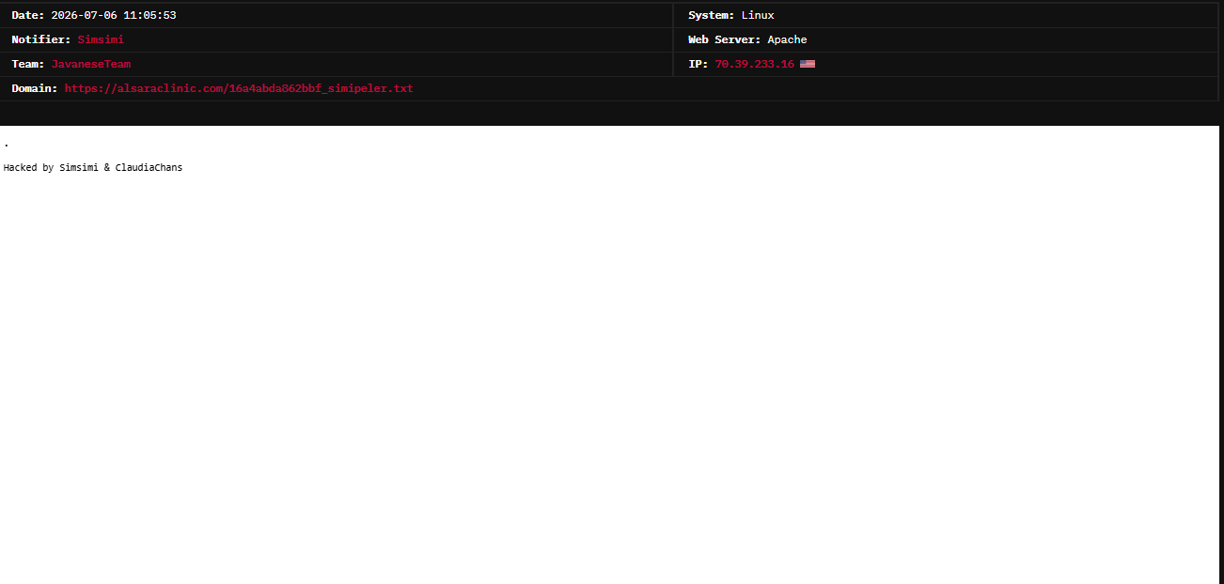Click the dark bar below the Domain row
The width and height of the screenshot is (1224, 584).
pyautogui.click(x=609, y=113)
